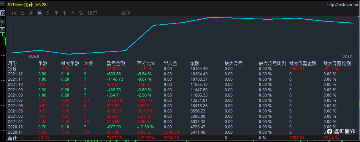
Task: Click trade count 13 in 2021.07 row
Action: click(x=86, y=100)
